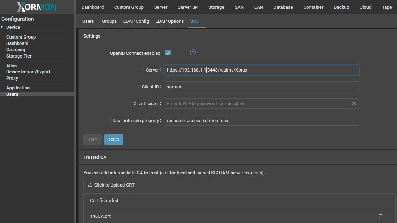Delete the 146CA.crt certificate
Image resolution: width=397 pixels, height=223 pixels.
(380, 216)
